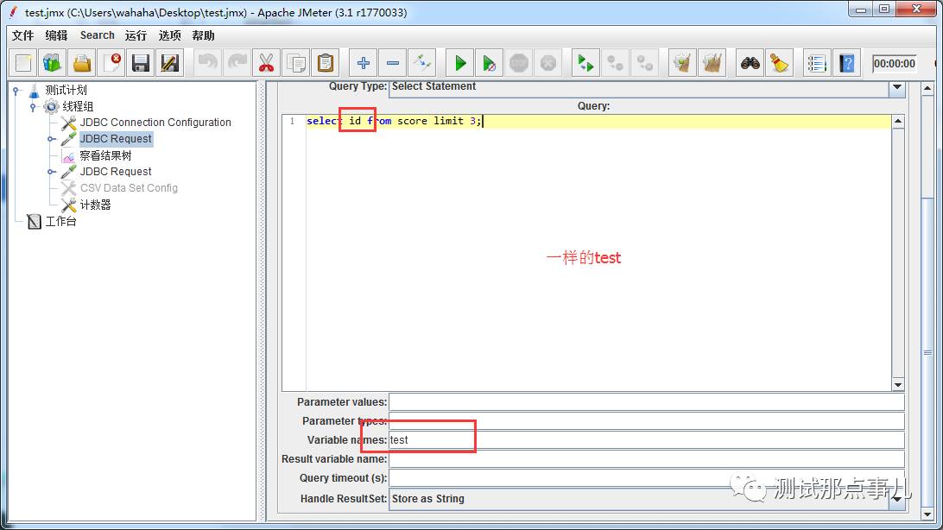This screenshot has width=943, height=530.
Task: Click the Shutdown test icon
Action: click(x=547, y=63)
